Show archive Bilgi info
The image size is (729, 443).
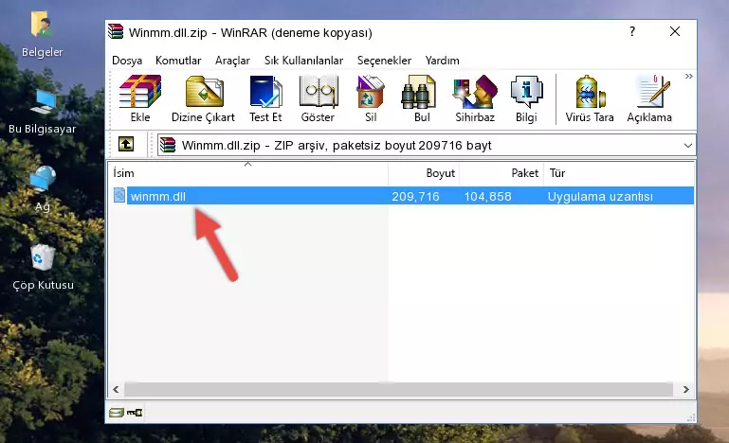pyautogui.click(x=526, y=98)
